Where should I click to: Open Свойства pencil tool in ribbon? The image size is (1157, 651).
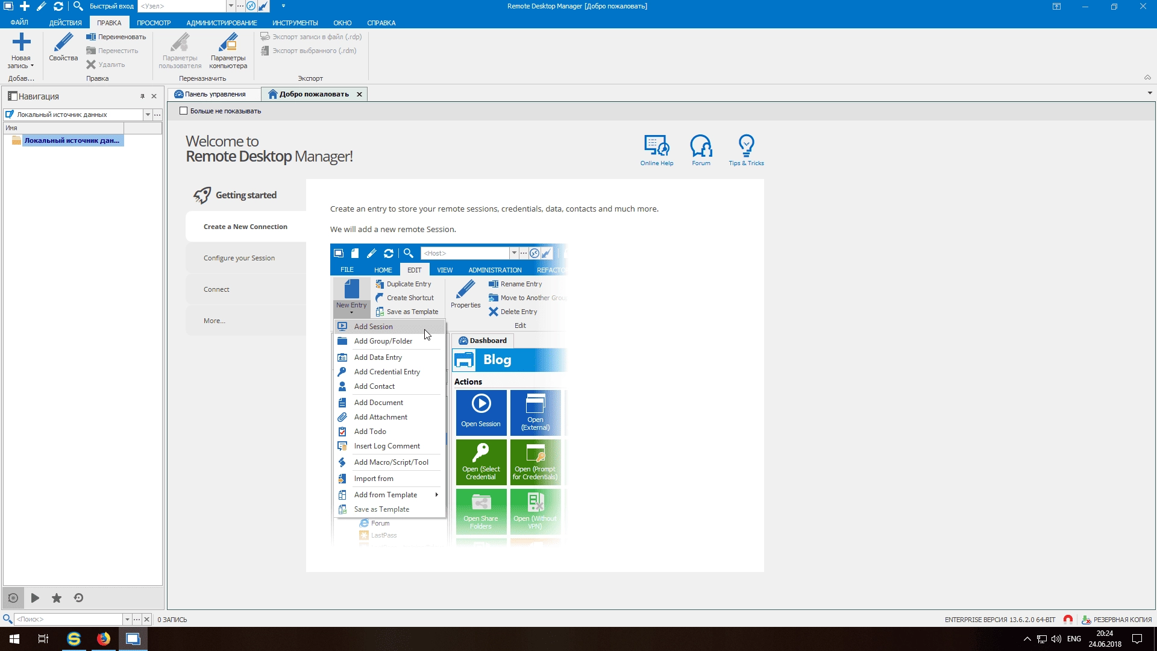click(x=63, y=47)
